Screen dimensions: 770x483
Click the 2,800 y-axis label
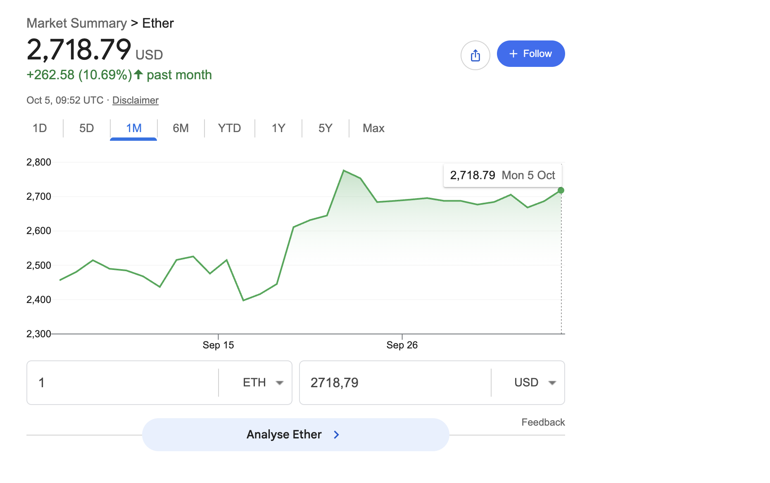[x=39, y=162]
